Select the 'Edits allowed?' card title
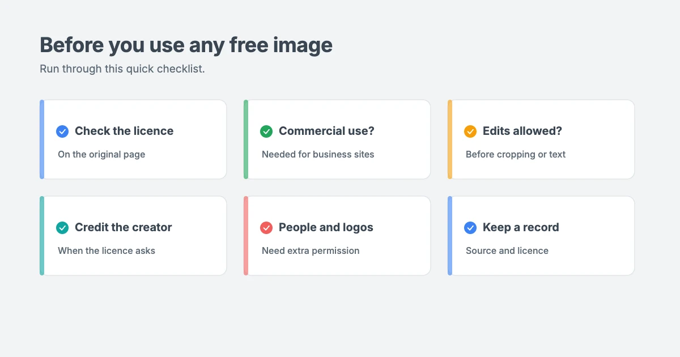Image resolution: width=680 pixels, height=357 pixels. click(522, 131)
